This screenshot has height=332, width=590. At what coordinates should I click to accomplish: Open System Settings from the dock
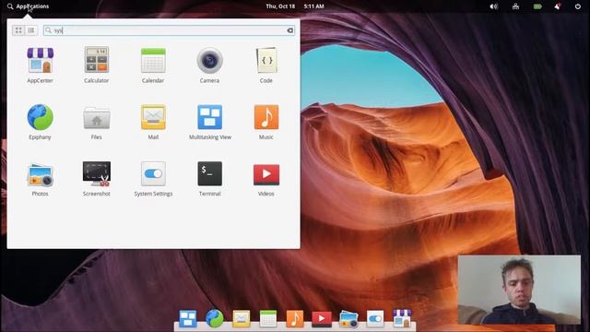point(375,318)
